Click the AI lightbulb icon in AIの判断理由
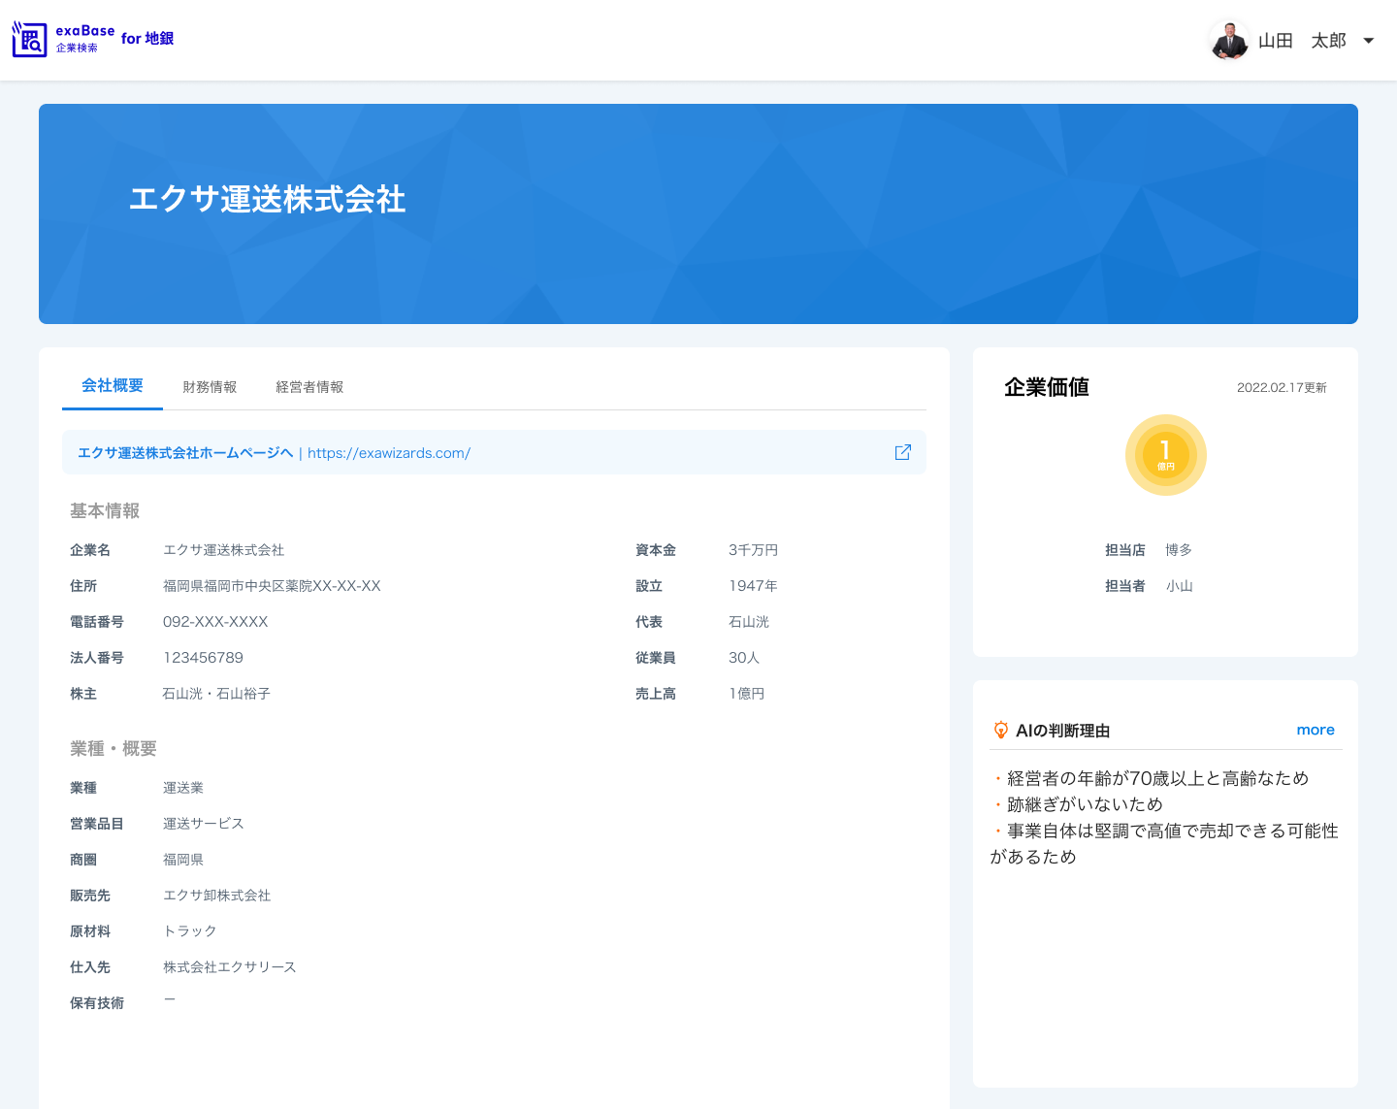The image size is (1397, 1109). pos(1001,730)
